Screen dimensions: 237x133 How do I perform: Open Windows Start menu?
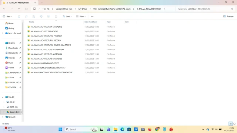tap(60, 129)
